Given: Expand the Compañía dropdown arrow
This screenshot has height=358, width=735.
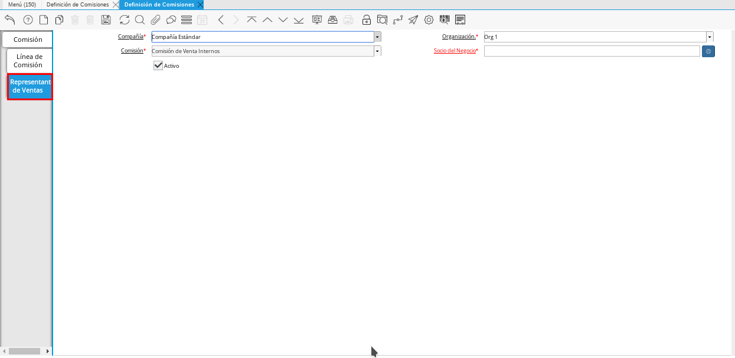Looking at the screenshot, I should pyautogui.click(x=377, y=37).
